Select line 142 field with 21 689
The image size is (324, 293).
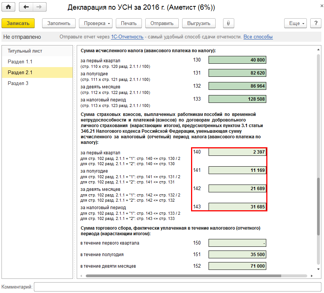237,188
